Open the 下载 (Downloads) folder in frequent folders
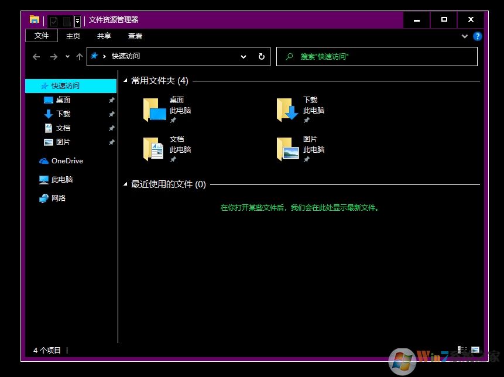This screenshot has width=504, height=377. point(288,110)
